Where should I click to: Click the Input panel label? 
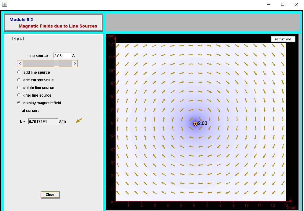coord(18,39)
